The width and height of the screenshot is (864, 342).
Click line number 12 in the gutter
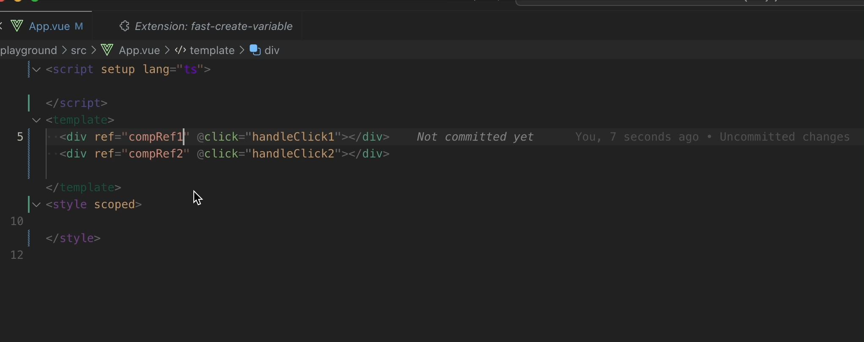pyautogui.click(x=17, y=255)
